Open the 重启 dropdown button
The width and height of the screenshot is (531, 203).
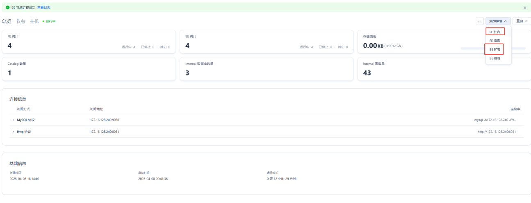pyautogui.click(x=522, y=21)
